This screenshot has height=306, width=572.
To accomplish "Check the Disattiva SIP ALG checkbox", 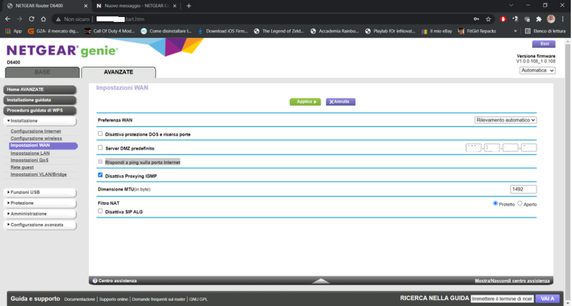I will pyautogui.click(x=100, y=211).
